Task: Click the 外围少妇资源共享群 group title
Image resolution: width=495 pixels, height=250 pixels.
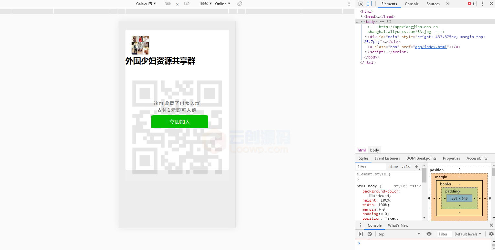Action: coord(160,61)
